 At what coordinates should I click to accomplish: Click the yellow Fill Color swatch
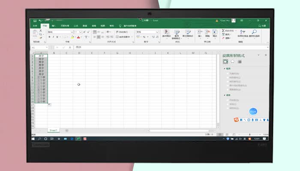coord(72,37)
